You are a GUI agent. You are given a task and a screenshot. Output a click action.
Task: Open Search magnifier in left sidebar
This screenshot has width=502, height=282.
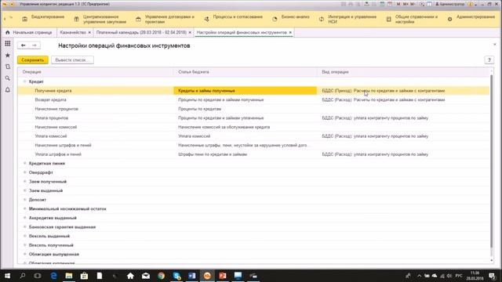click(7, 78)
